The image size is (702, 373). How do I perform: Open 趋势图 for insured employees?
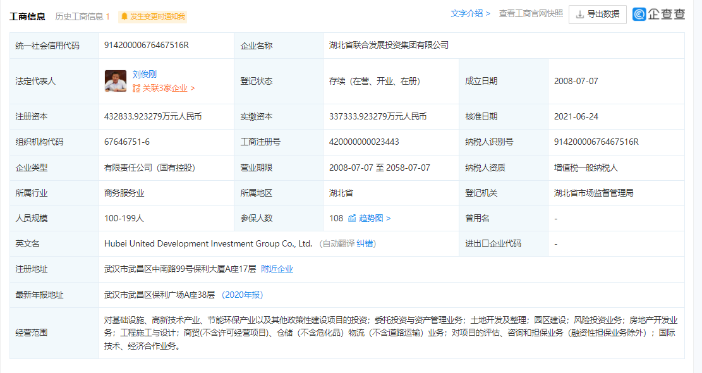[x=375, y=218]
